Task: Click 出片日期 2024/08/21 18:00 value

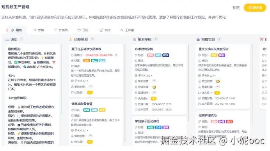Action: pyautogui.click(x=162, y=110)
